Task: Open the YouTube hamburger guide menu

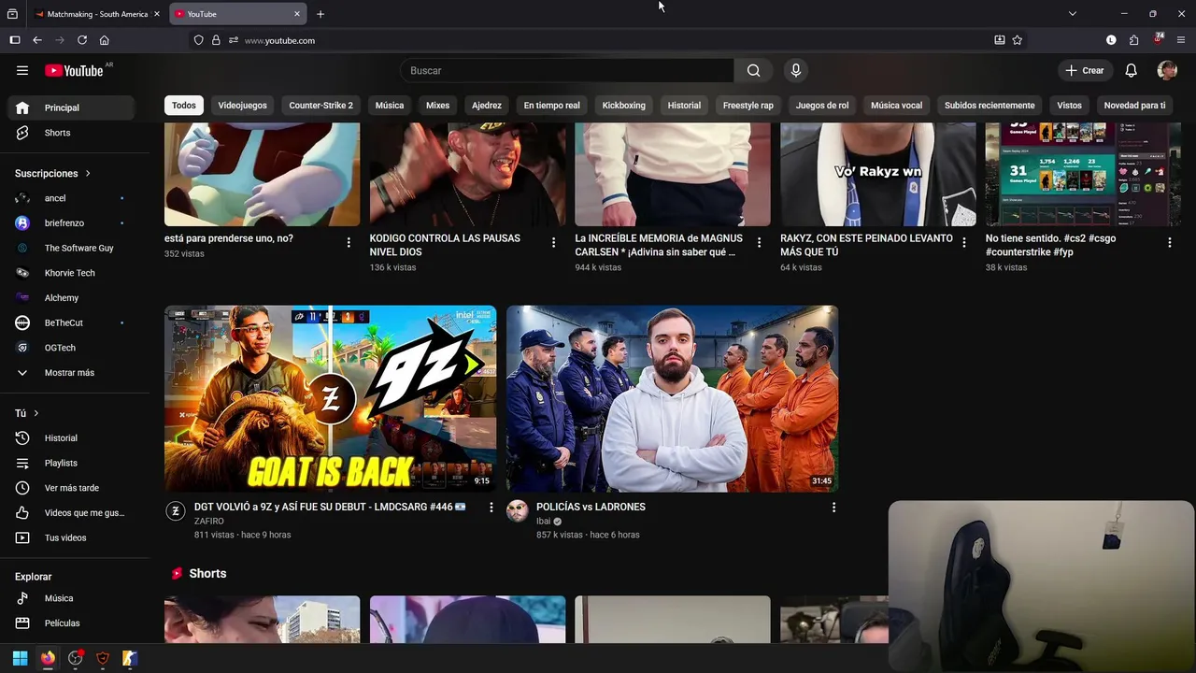Action: tap(22, 70)
